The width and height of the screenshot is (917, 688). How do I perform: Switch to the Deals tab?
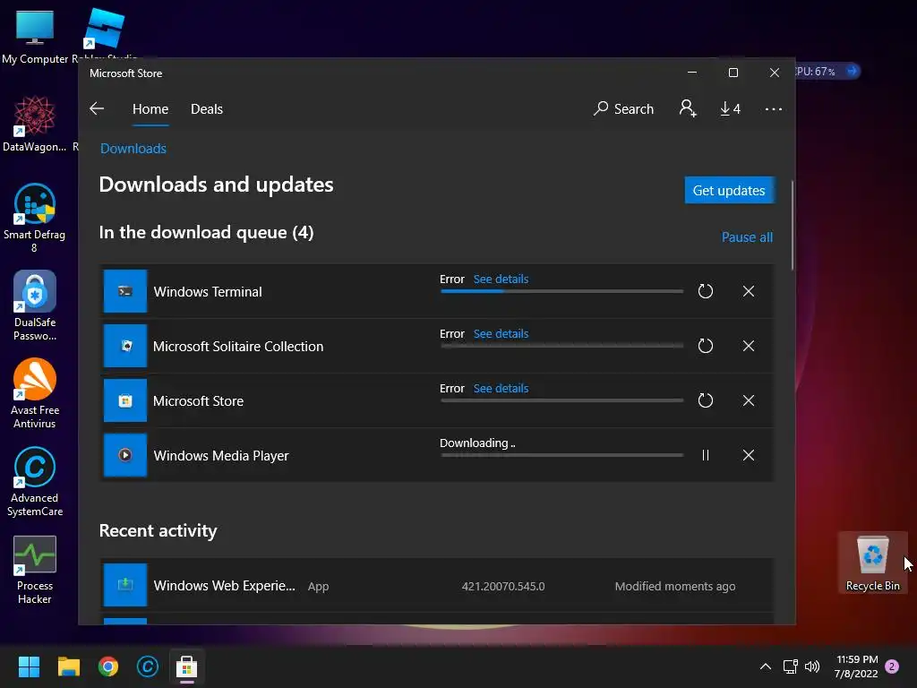pyautogui.click(x=207, y=109)
